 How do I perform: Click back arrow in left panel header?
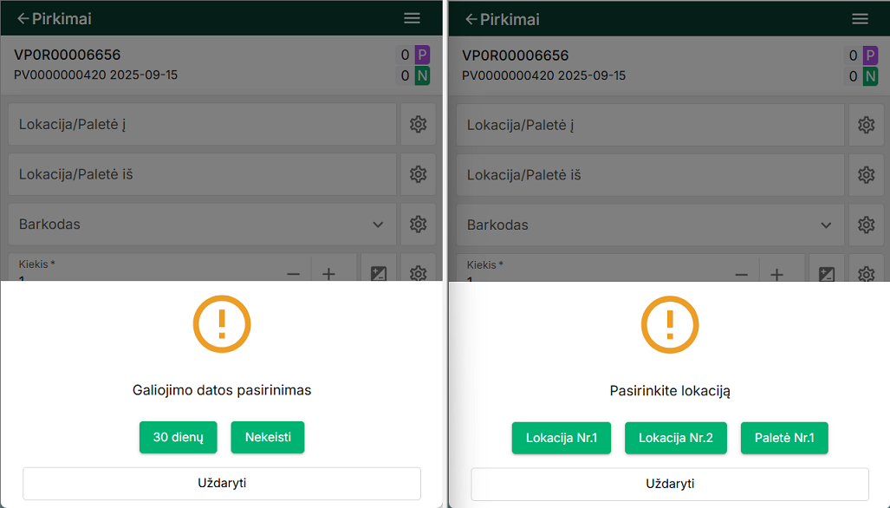pos(23,18)
